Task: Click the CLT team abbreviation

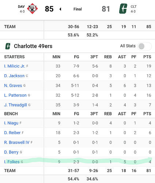Action: [133, 7]
